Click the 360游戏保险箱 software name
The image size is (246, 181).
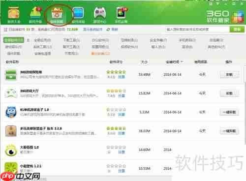pyautogui.click(x=31, y=72)
